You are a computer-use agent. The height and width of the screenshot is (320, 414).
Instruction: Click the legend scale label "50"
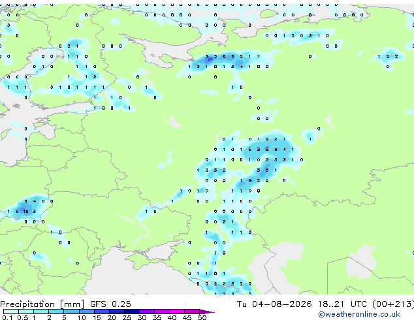202,317
